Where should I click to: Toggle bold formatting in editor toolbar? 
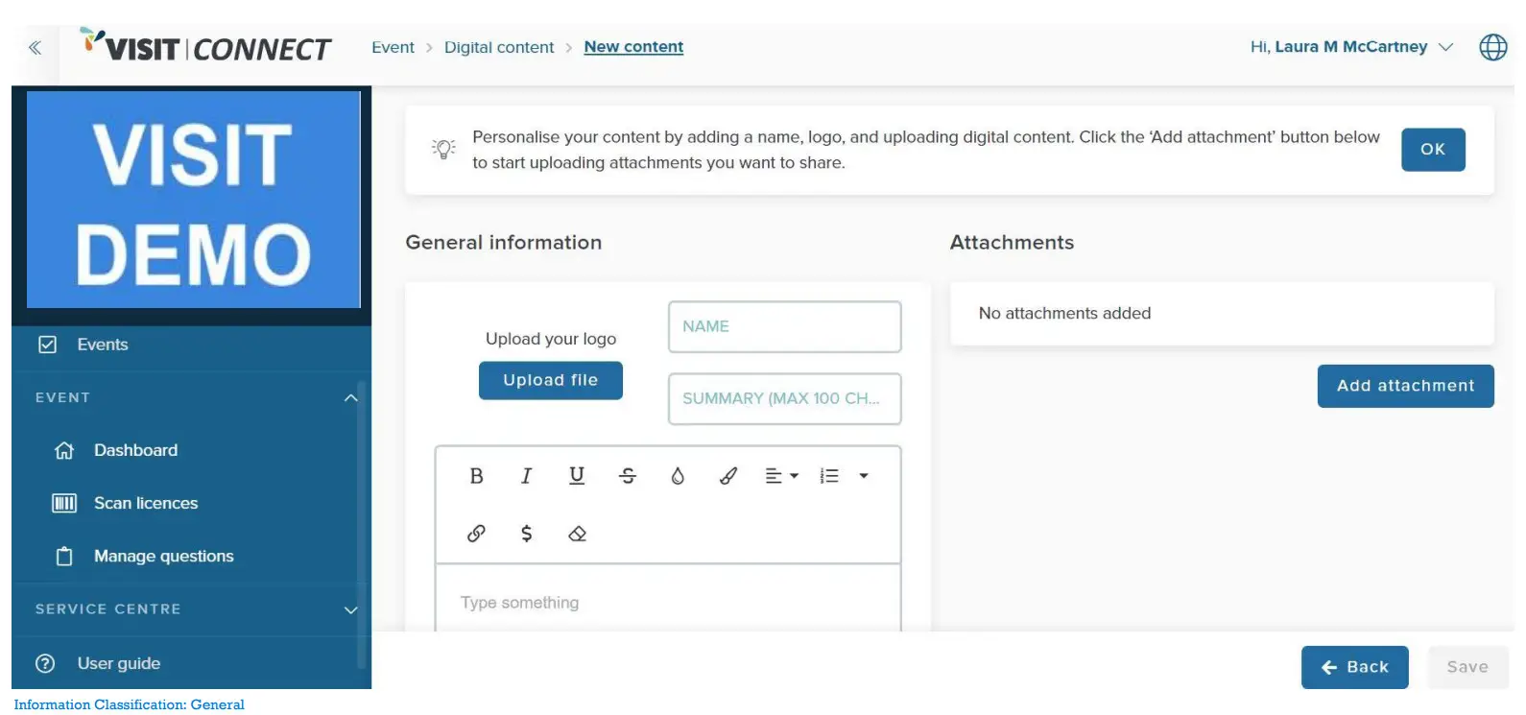(x=476, y=476)
